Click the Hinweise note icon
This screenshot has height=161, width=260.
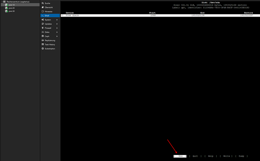coord(43,11)
